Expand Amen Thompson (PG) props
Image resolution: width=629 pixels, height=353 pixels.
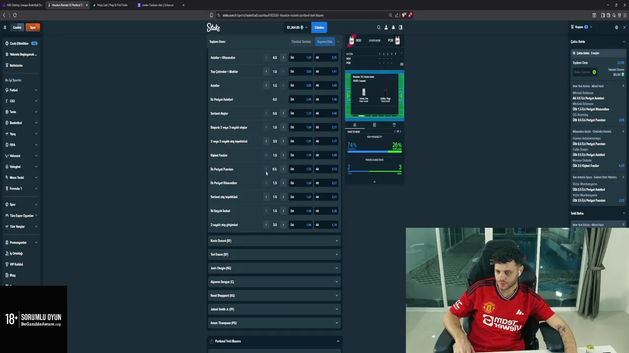[x=274, y=323]
